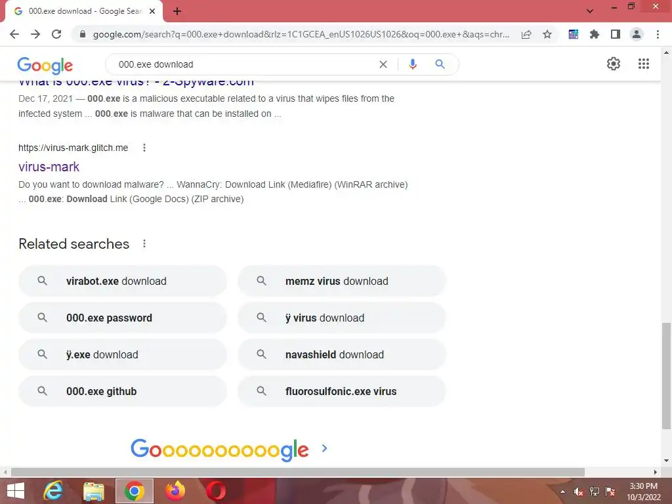Open the tab search chevron
Image resolution: width=672 pixels, height=504 pixels.
(x=590, y=10)
